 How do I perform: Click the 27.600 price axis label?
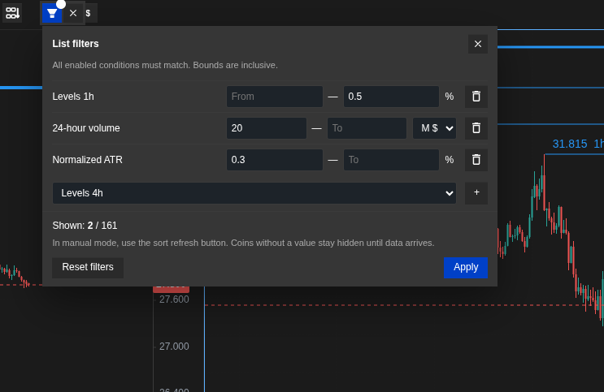(x=174, y=299)
